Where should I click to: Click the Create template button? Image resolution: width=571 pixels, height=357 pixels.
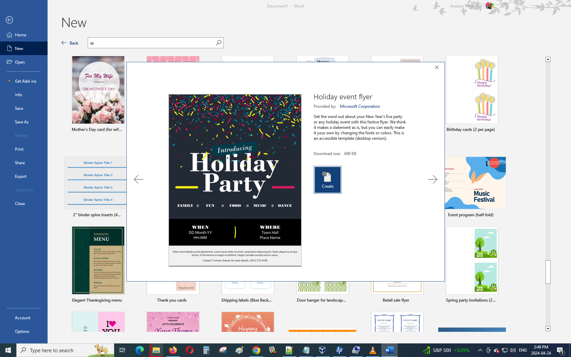(x=327, y=180)
